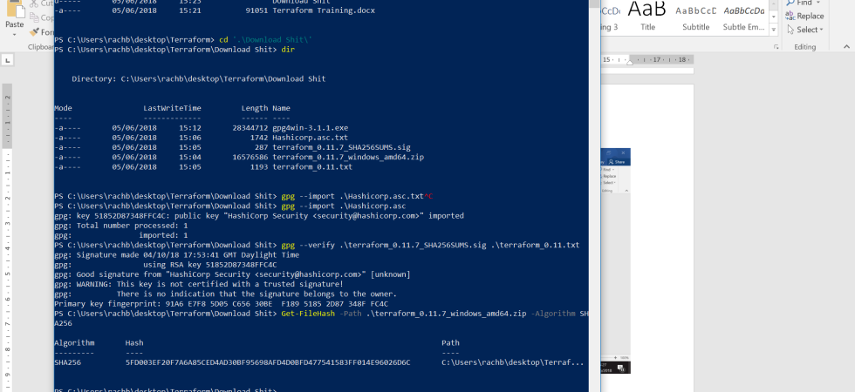855x392 pixels.
Task: Click the 'dir' command text in PowerShell
Action: coord(288,50)
